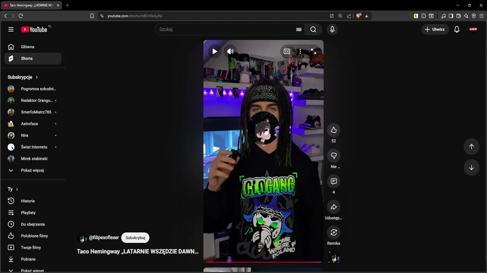Open the three-dot more options on the Short

(x=300, y=52)
